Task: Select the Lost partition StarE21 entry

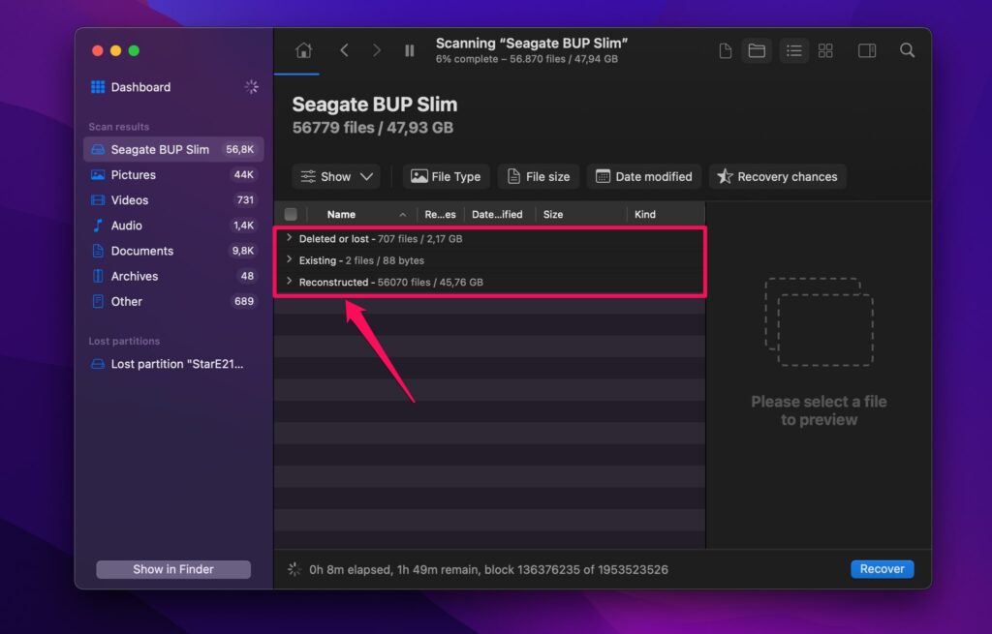Action: (173, 363)
